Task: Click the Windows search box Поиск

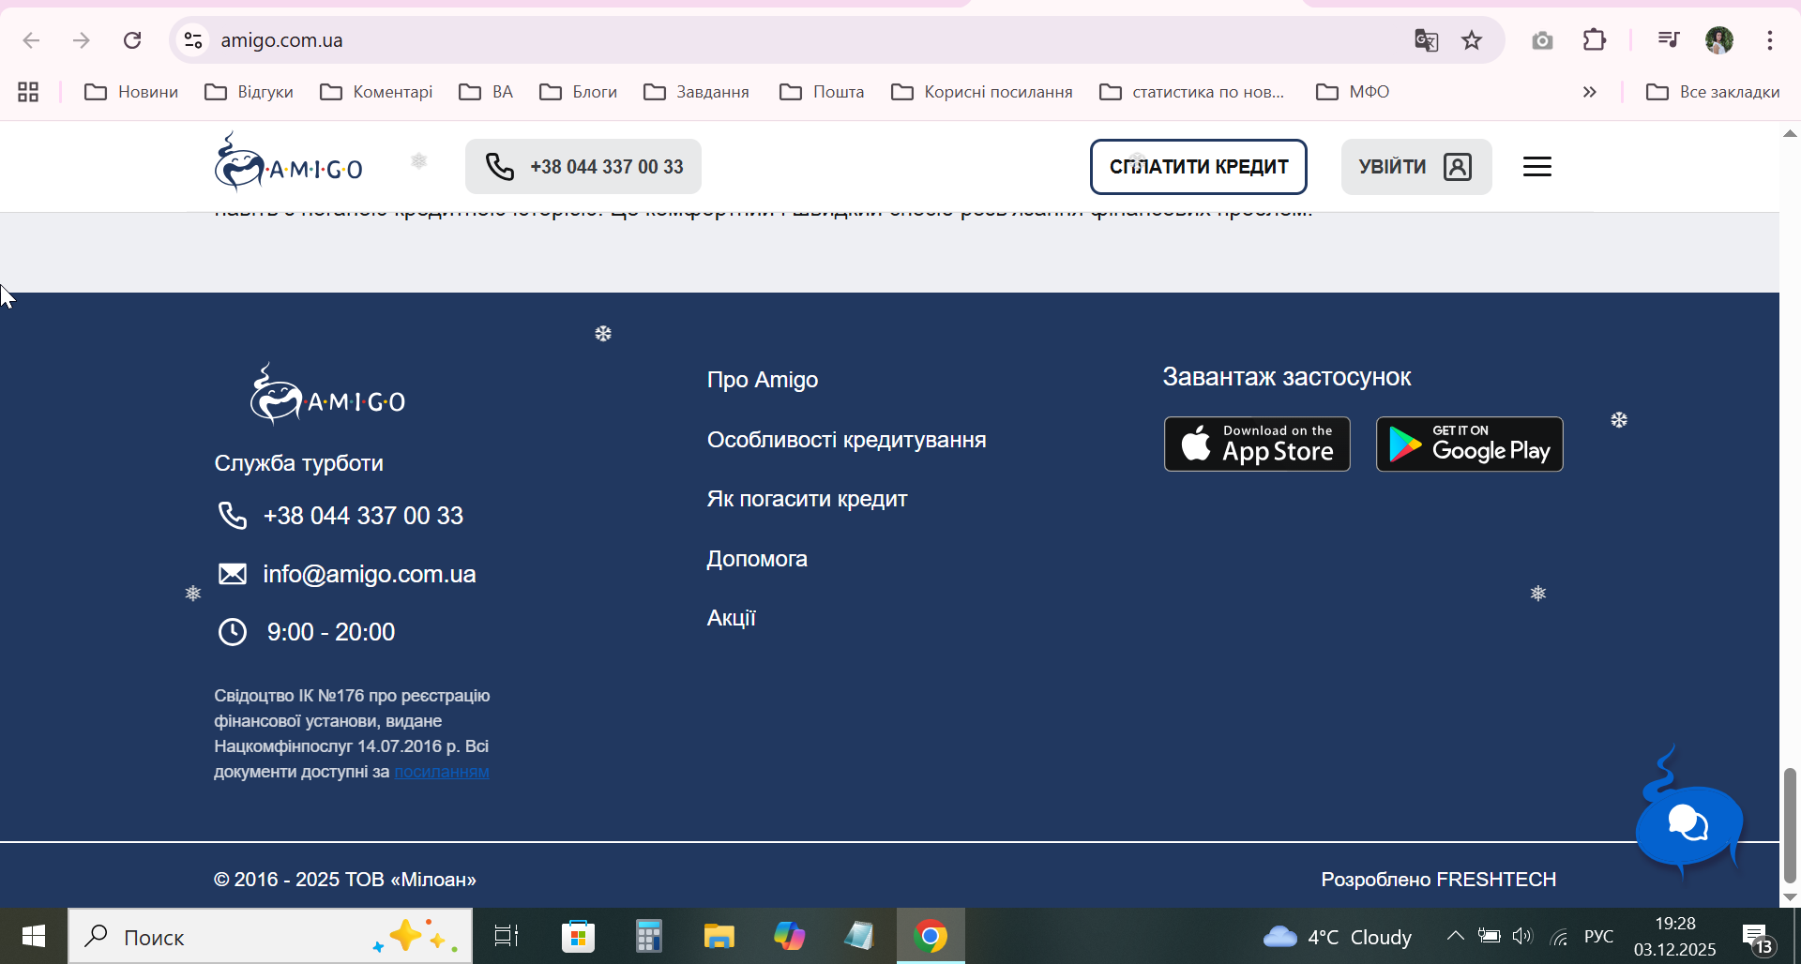Action: tap(270, 936)
